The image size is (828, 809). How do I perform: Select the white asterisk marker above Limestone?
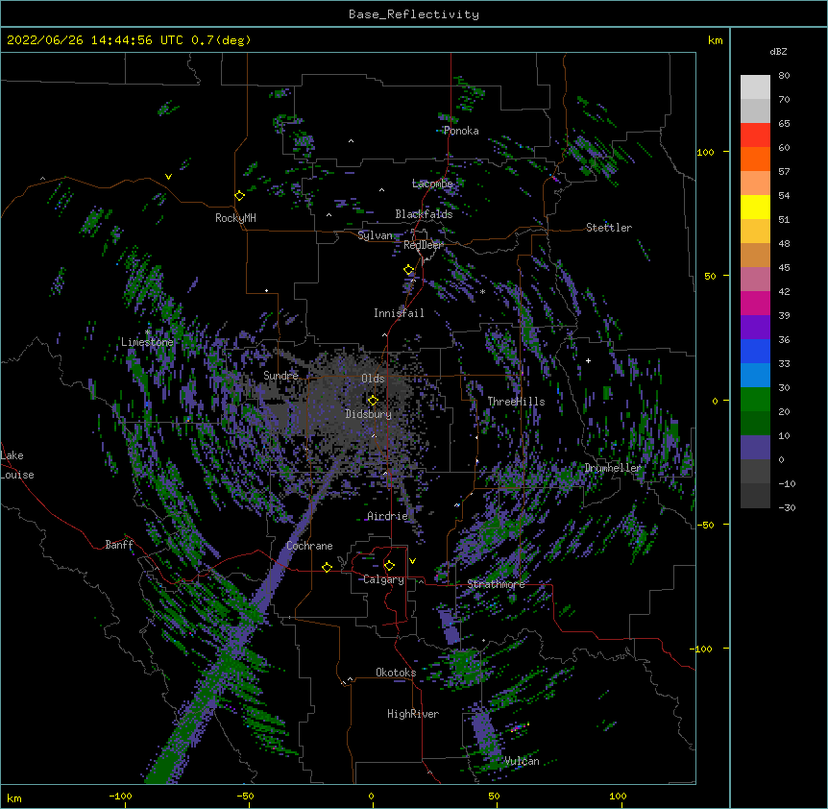[148, 331]
